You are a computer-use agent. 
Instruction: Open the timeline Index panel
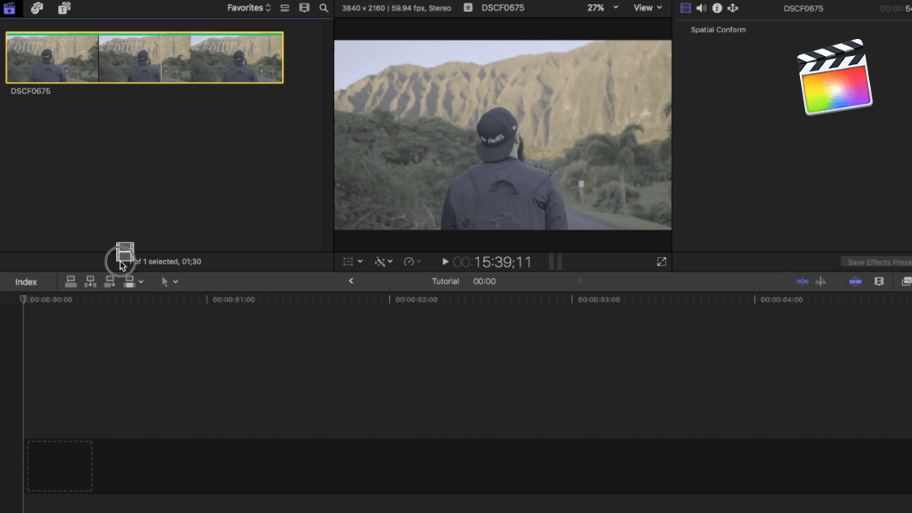pyautogui.click(x=26, y=282)
